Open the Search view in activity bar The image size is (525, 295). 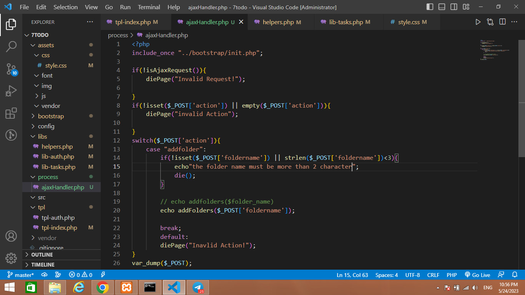[x=11, y=47]
